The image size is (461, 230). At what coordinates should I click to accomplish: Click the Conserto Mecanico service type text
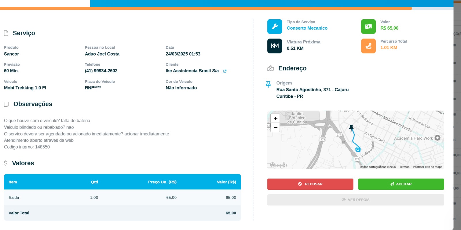pos(307,28)
